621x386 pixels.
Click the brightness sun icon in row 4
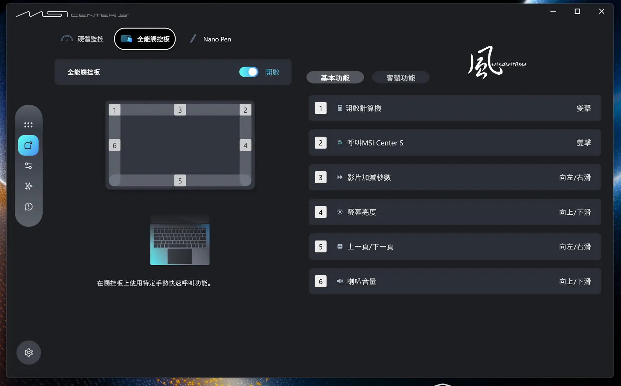(x=340, y=212)
